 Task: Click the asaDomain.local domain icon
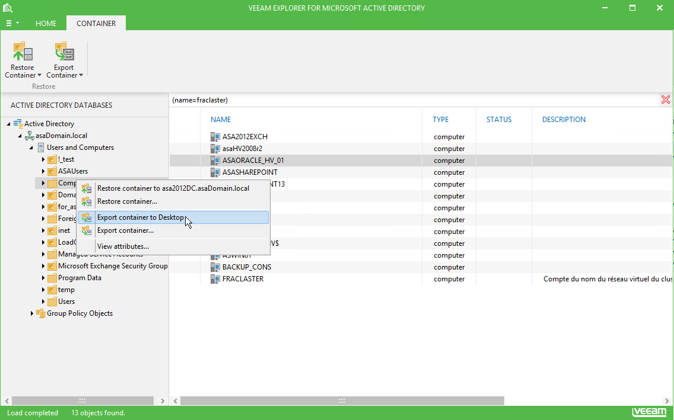(29, 136)
